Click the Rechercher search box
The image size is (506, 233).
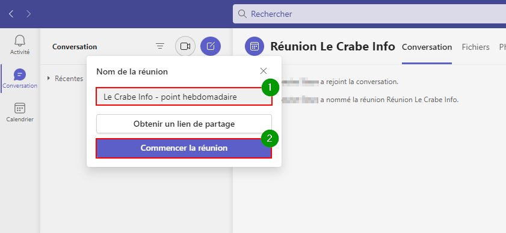click(x=369, y=14)
